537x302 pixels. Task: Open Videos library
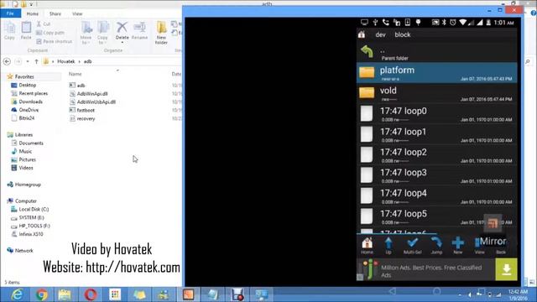[x=23, y=168]
